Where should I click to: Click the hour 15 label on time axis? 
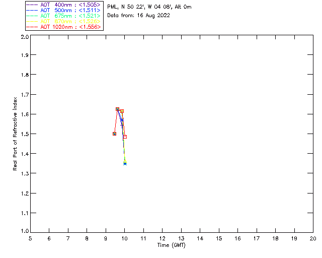tap(219, 238)
